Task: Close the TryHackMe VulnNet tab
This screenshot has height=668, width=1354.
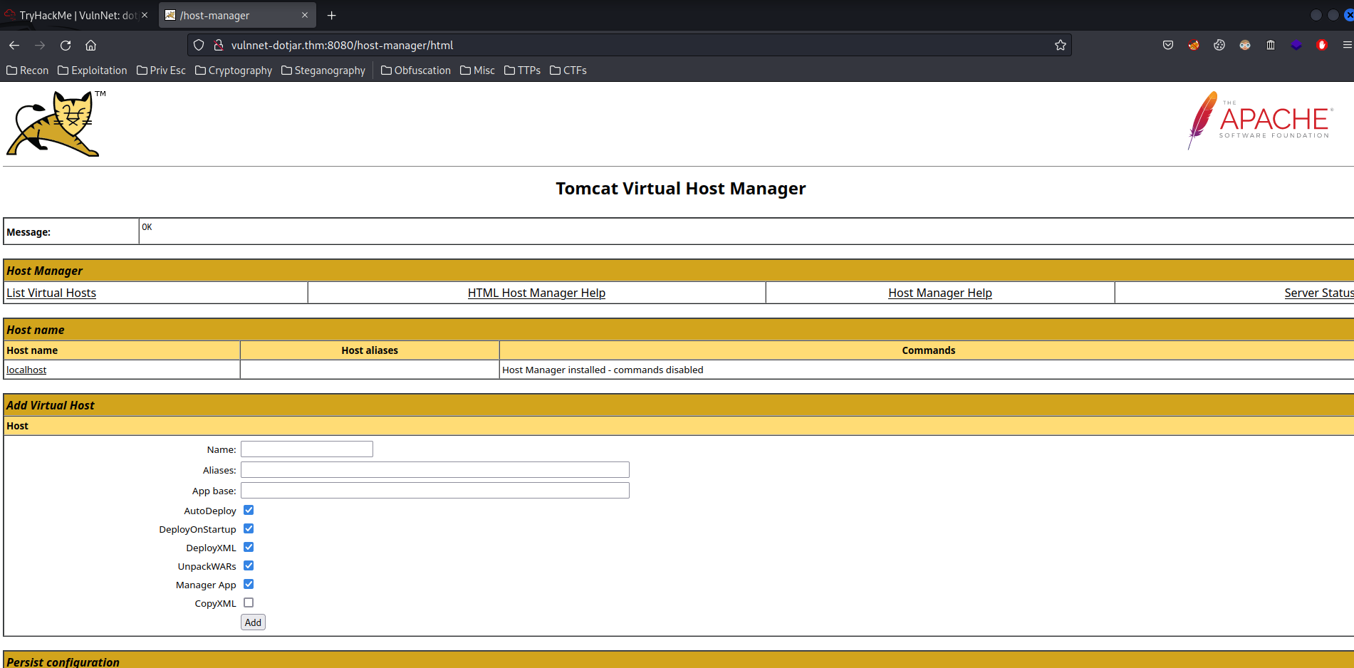Action: [145, 15]
